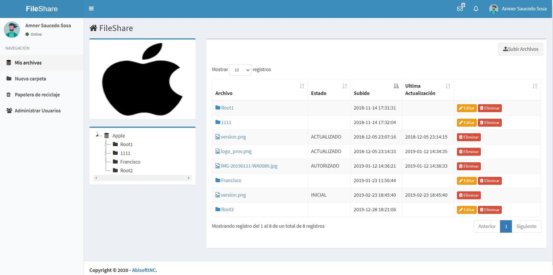Click sort arrows on the actions column
Viewport: 553px width, 275px height.
[535, 86]
